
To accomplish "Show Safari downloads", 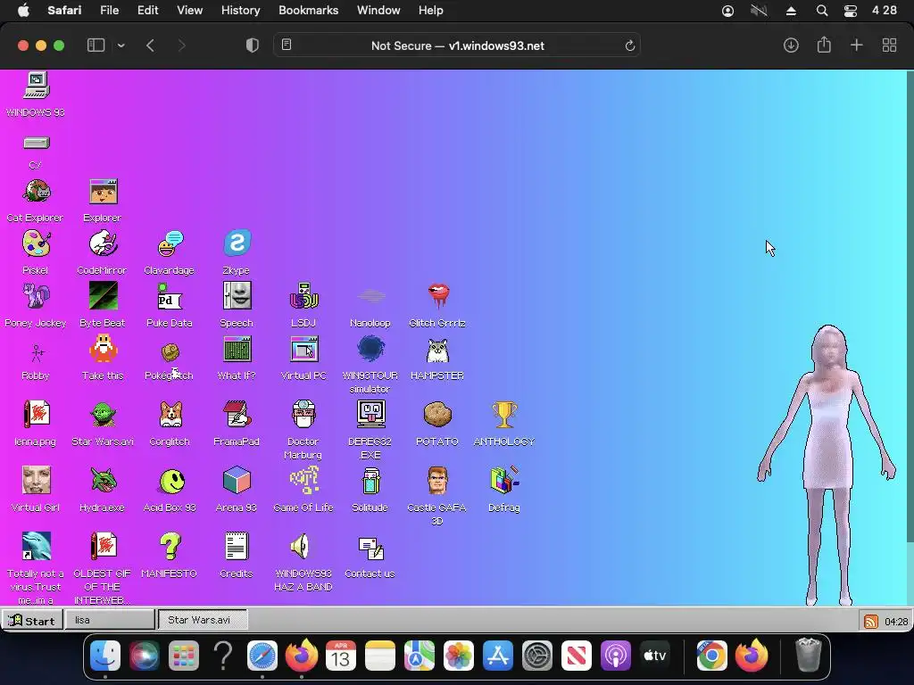I will click(791, 45).
